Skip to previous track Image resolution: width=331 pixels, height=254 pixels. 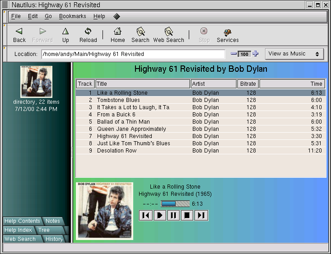tap(146, 215)
